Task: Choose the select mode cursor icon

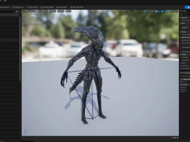Action: point(140,11)
